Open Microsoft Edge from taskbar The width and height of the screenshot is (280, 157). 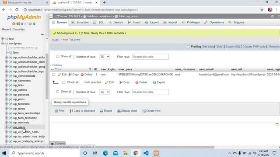105,153
